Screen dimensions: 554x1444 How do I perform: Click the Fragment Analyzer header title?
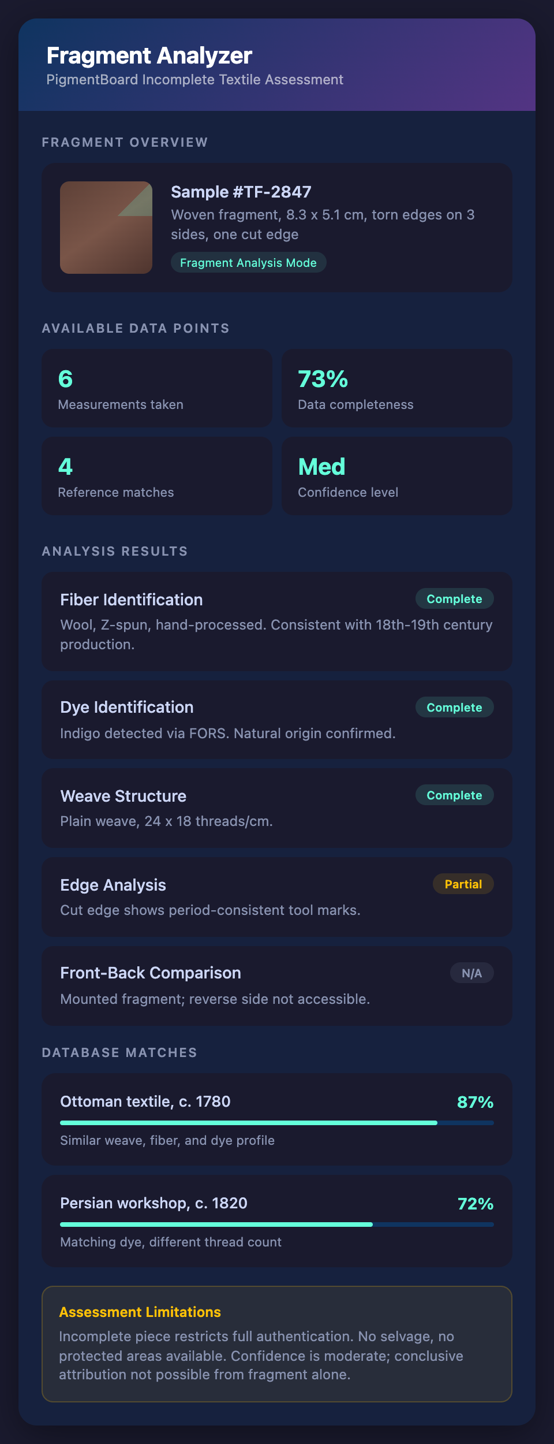click(x=149, y=56)
